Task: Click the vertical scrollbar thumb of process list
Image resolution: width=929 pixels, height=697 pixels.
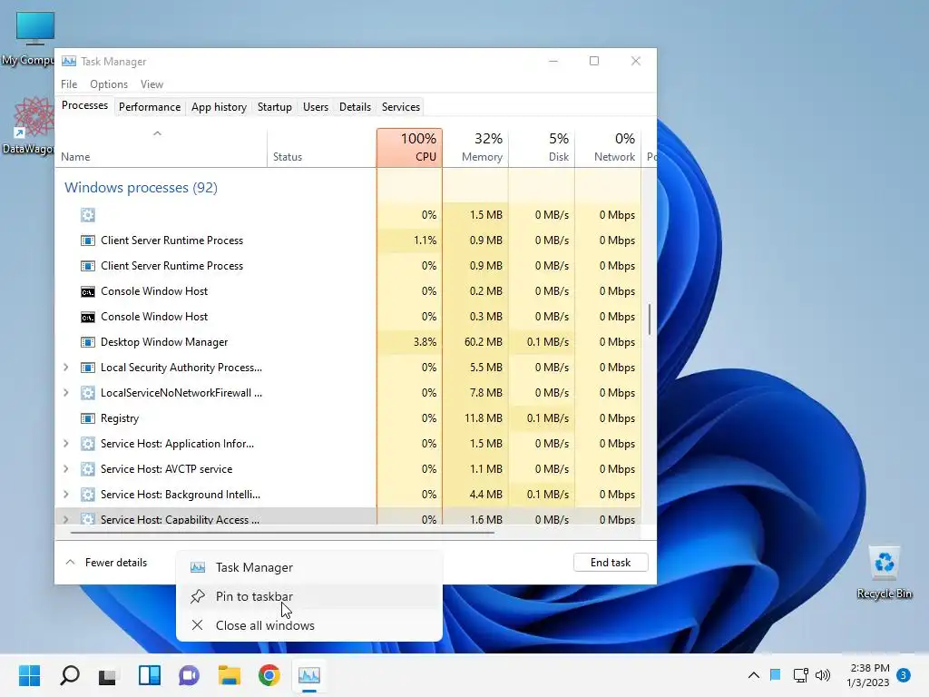Action: [650, 319]
